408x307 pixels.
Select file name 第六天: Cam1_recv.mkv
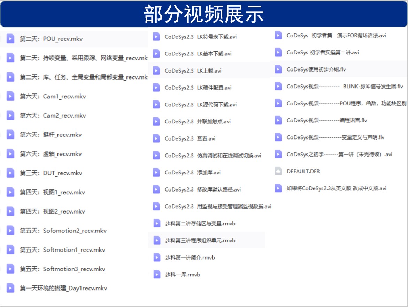[53, 96]
